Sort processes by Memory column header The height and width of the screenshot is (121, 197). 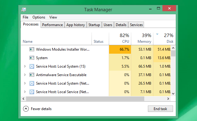coord(142,39)
